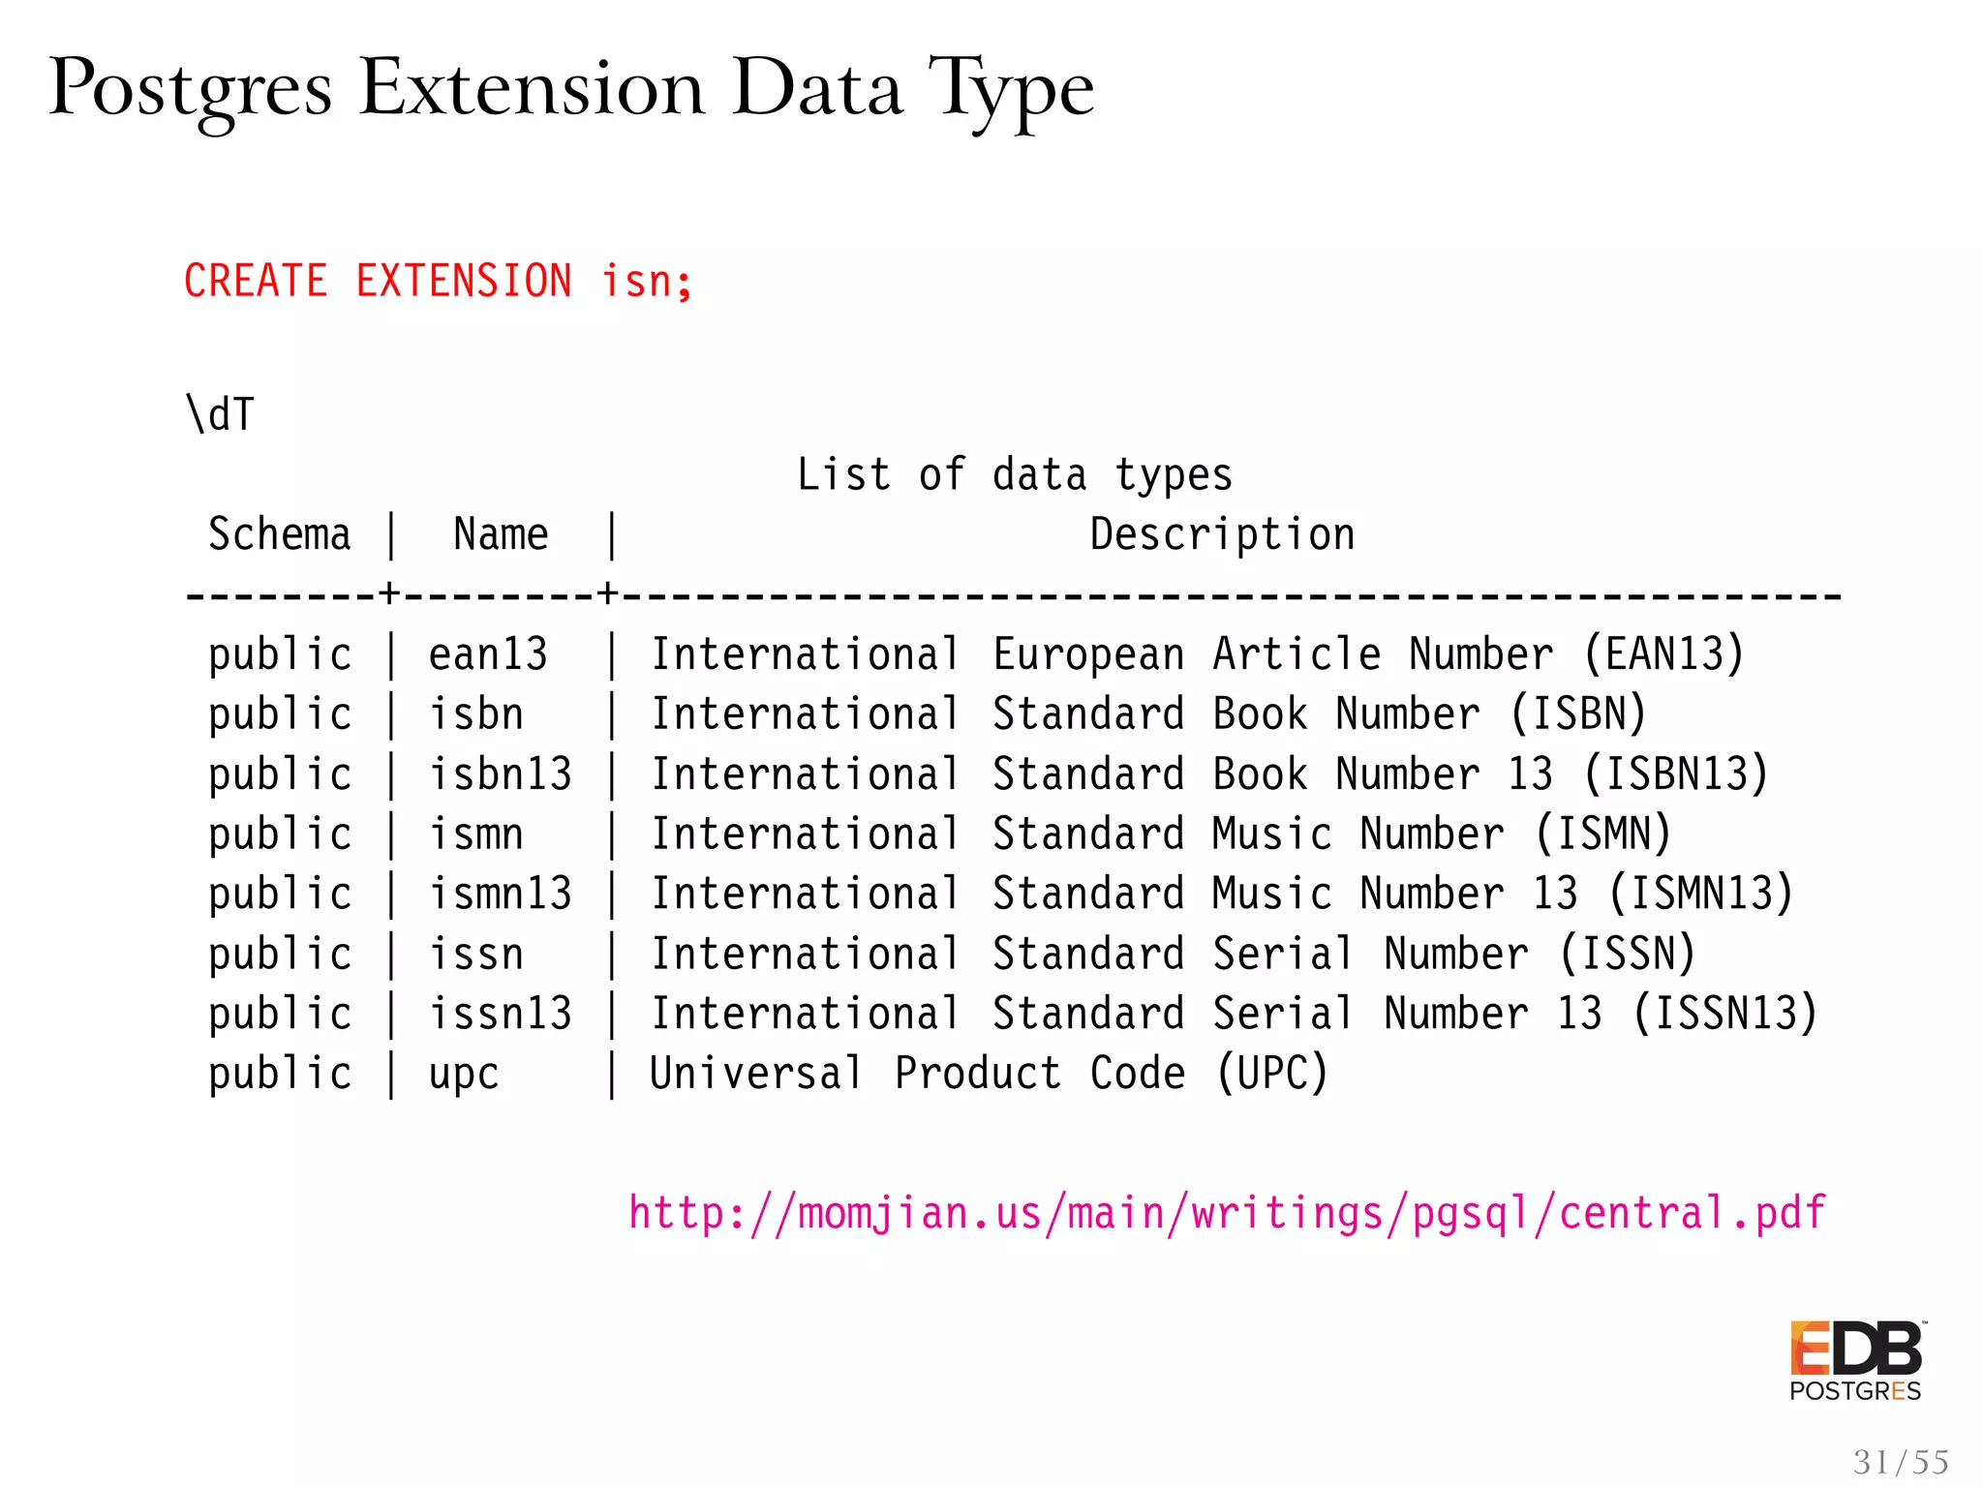
Task: Click the 'List of data types' heading
Action: 1015,475
